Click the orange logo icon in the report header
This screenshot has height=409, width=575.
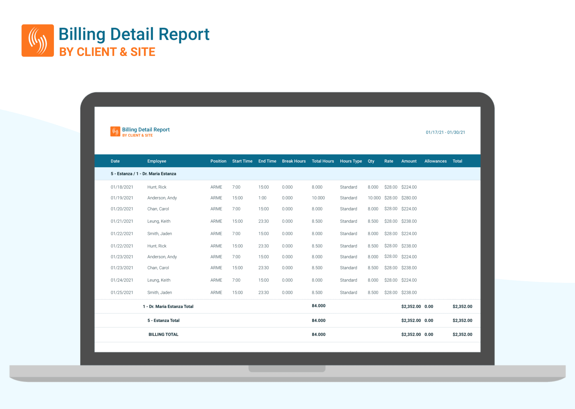pos(115,131)
